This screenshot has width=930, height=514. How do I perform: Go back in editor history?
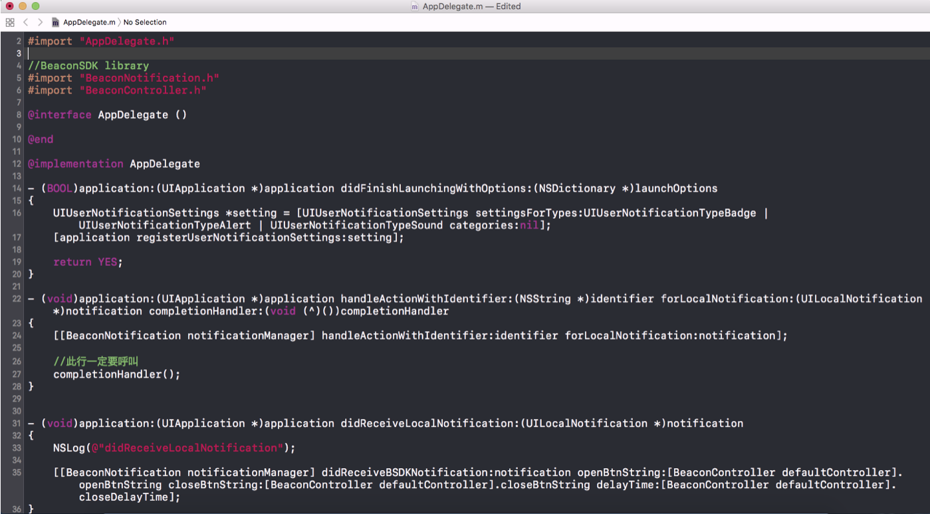pyautogui.click(x=26, y=22)
